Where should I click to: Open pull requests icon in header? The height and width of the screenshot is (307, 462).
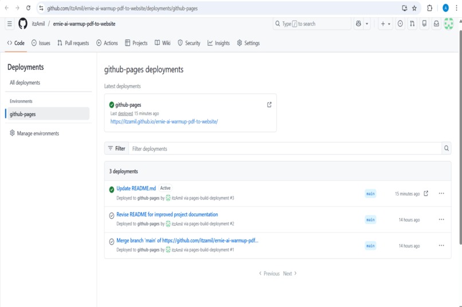(412, 24)
